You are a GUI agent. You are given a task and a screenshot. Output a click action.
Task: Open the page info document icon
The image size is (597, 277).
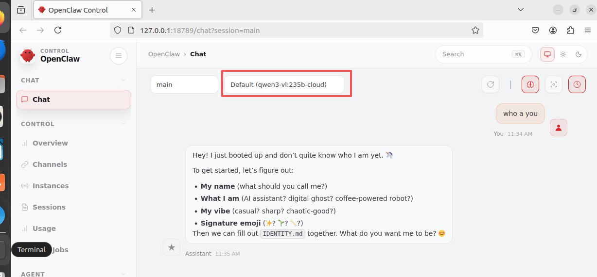(131, 30)
